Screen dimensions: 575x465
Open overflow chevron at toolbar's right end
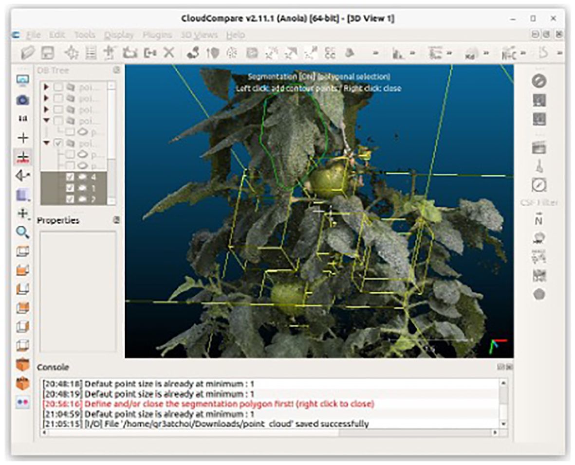tap(559, 54)
